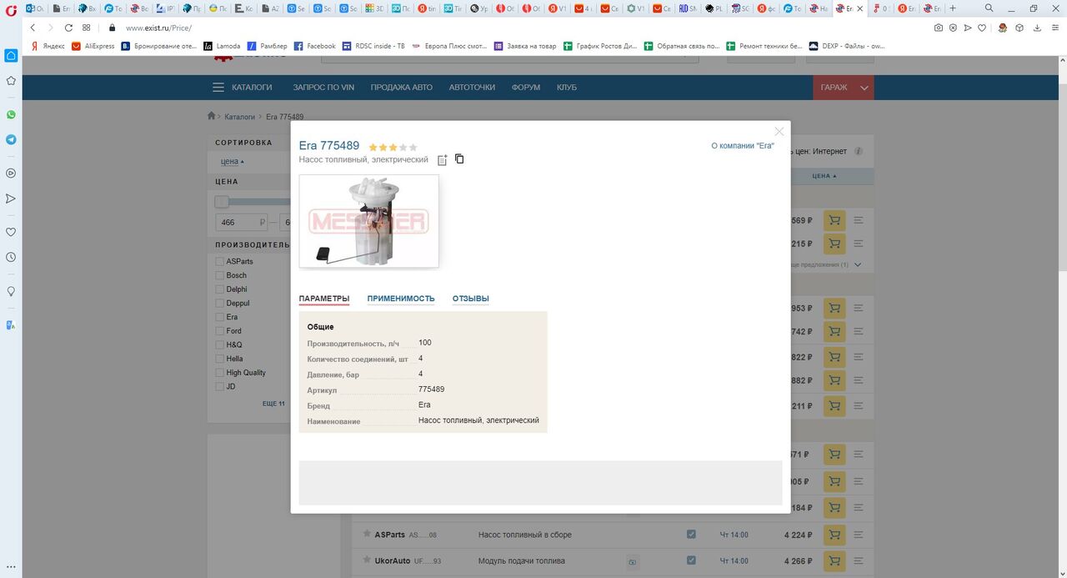Screen dimensions: 1067x578
Task: Add the 215 ₽ offer to cart
Action: [834, 244]
